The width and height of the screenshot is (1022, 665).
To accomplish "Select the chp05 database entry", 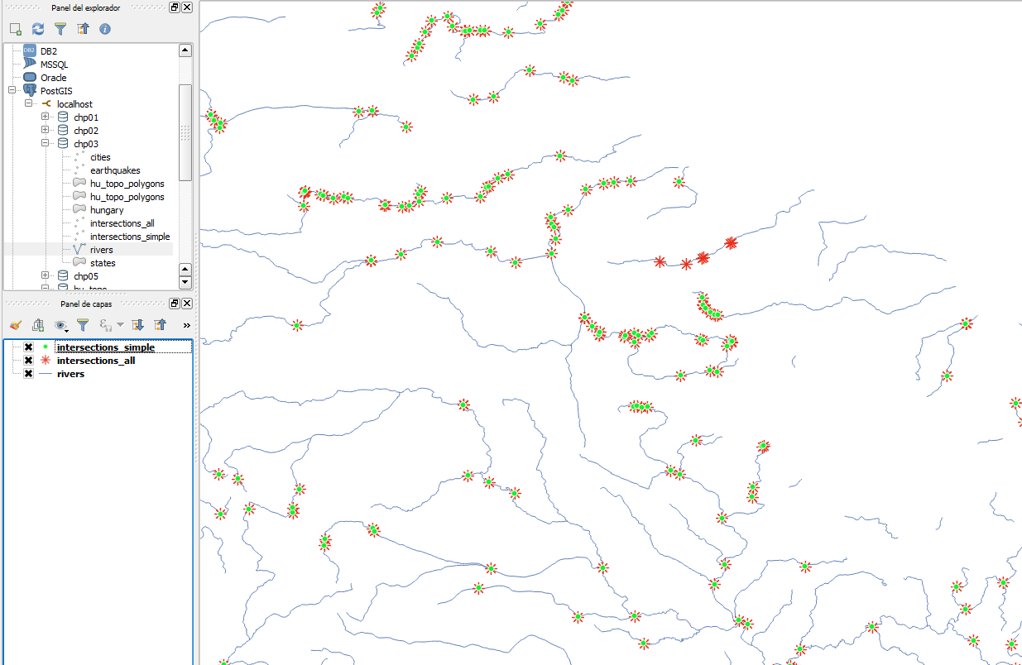I will click(86, 276).
